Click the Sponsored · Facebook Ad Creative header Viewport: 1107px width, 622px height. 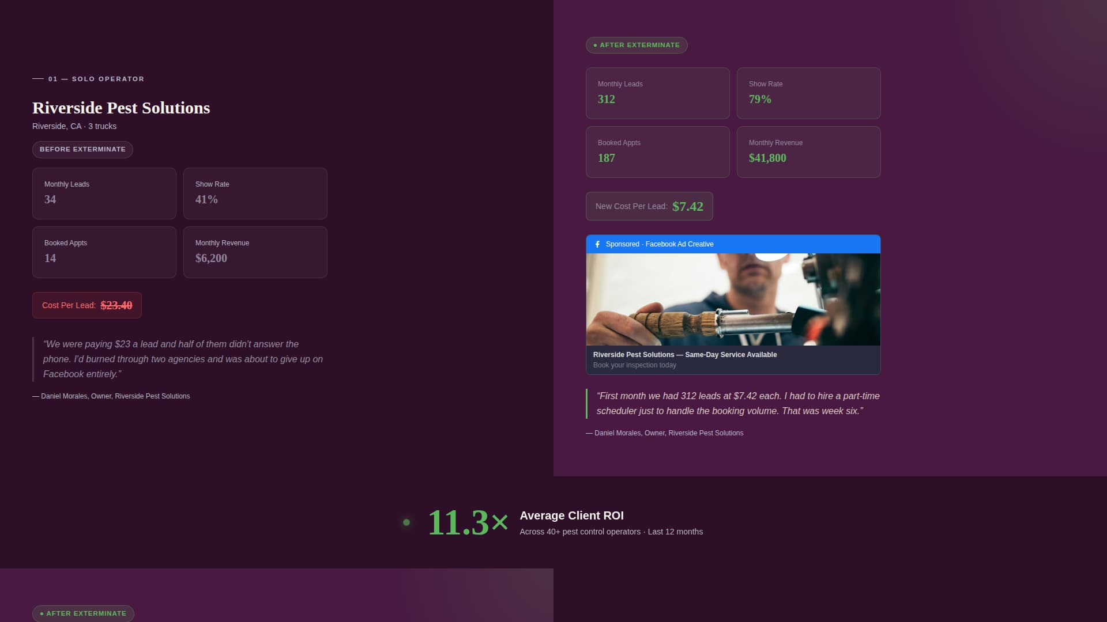coord(733,244)
